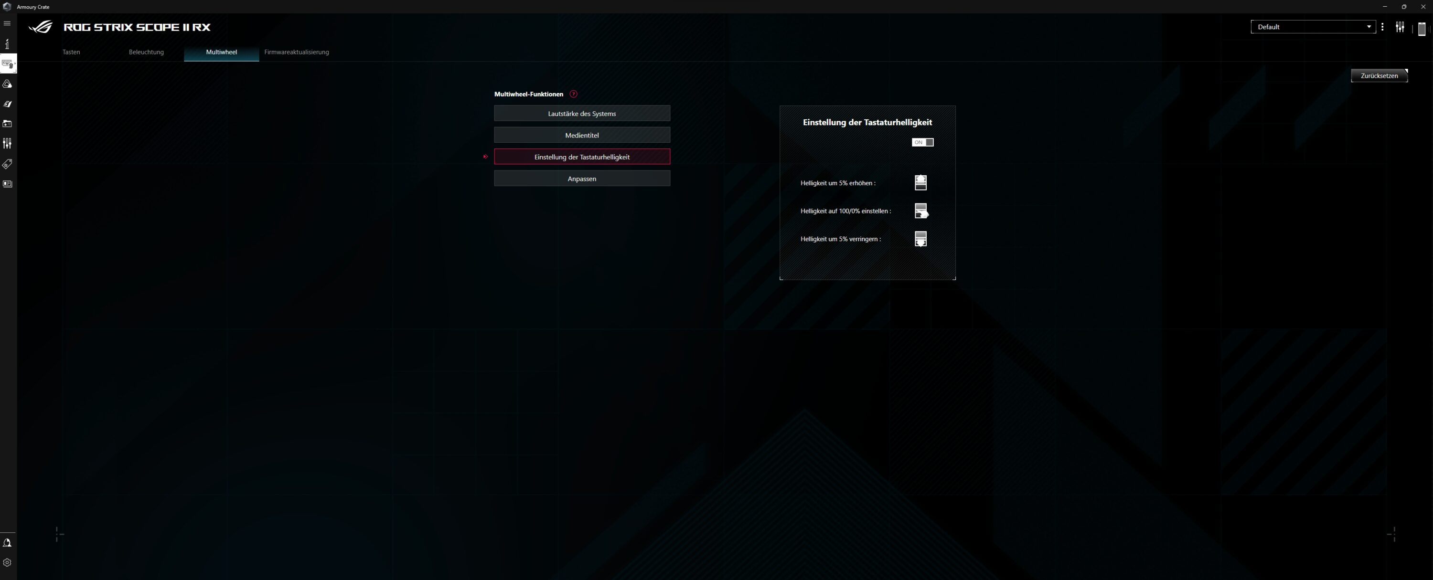Switch to the Beleuchtung tab
Viewport: 1433px width, 580px height.
[x=146, y=53]
